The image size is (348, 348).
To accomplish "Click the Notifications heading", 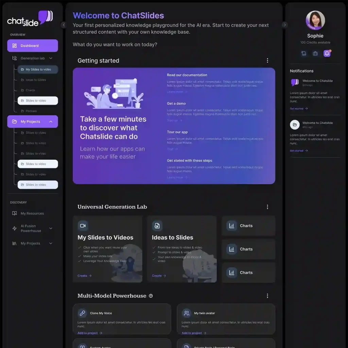I will (x=302, y=71).
